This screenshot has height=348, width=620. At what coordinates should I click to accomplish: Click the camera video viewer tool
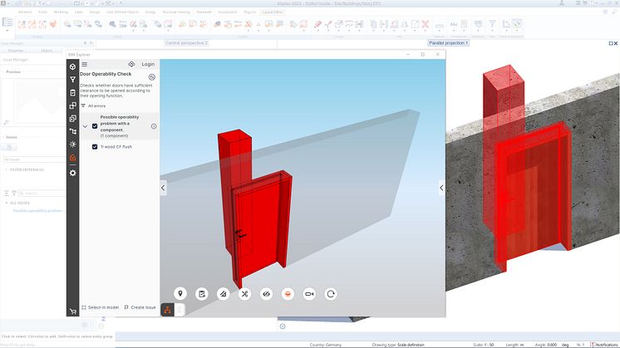point(309,294)
